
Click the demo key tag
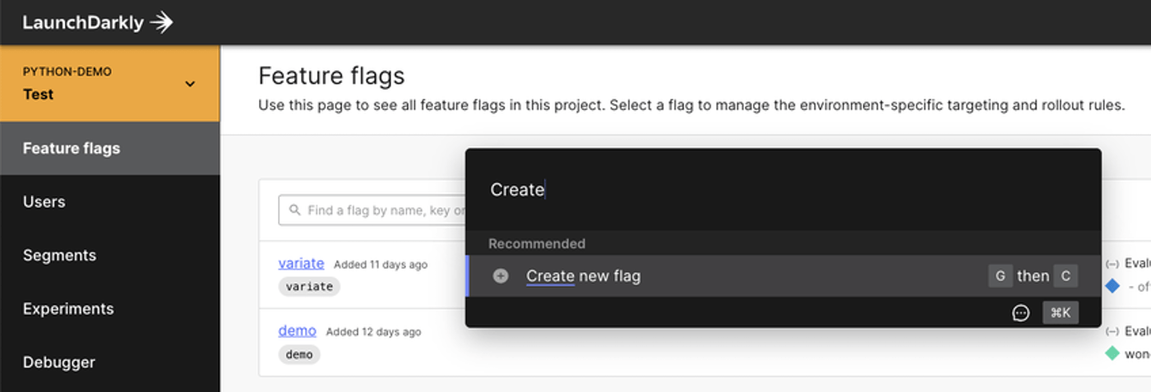[x=299, y=354]
